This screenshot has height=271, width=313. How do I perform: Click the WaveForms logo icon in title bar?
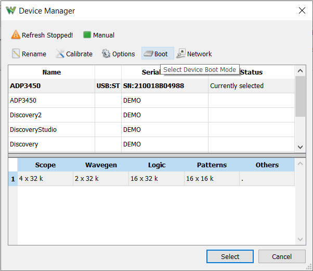[x=11, y=10]
